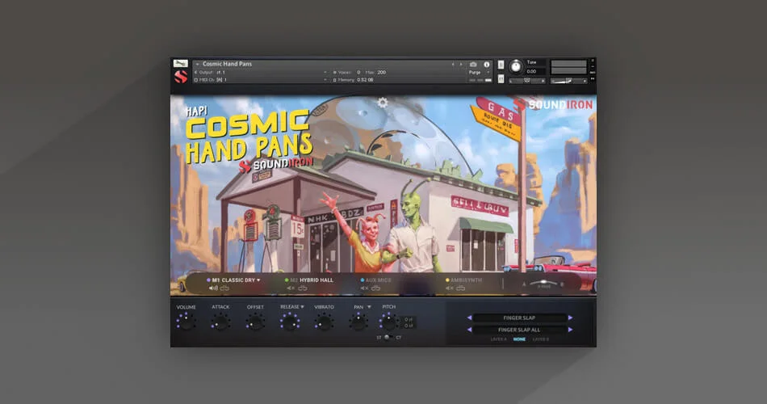The width and height of the screenshot is (767, 404).
Task: Click the header pan slider under Tune
Action: (x=527, y=81)
